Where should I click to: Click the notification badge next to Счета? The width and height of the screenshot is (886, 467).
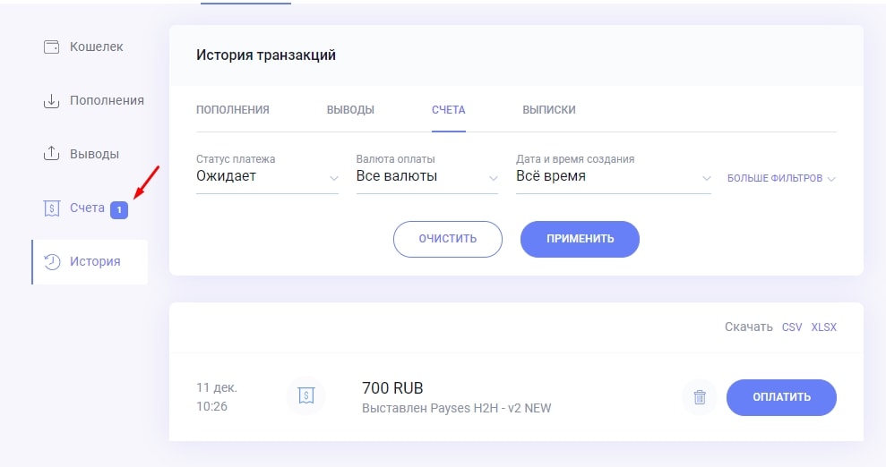pyautogui.click(x=119, y=209)
